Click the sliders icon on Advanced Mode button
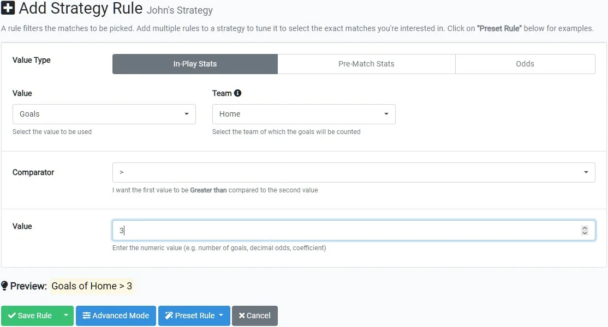The image size is (608, 327). pyautogui.click(x=87, y=315)
